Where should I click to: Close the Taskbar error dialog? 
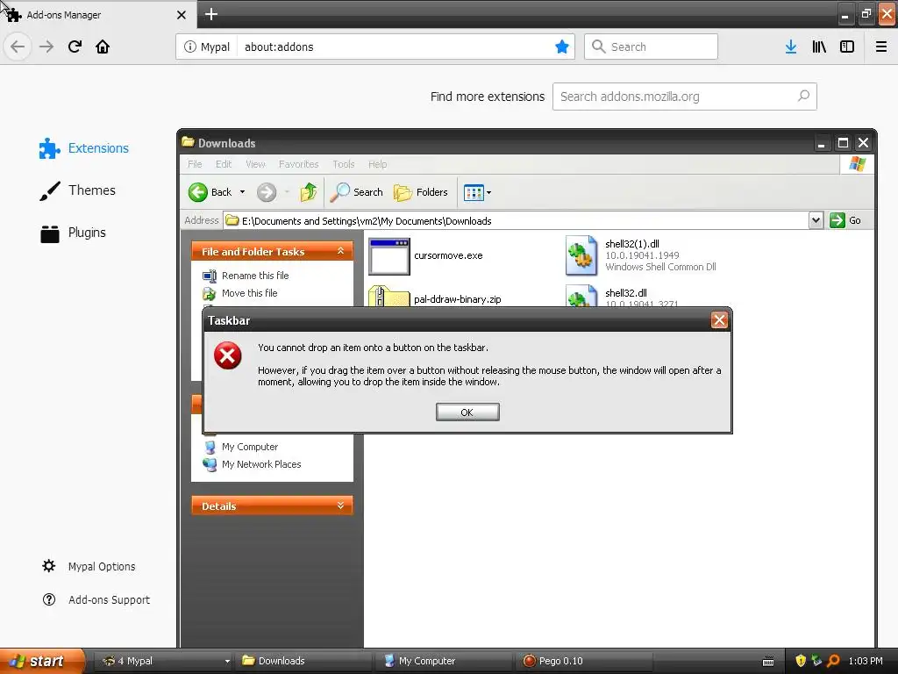click(x=719, y=320)
